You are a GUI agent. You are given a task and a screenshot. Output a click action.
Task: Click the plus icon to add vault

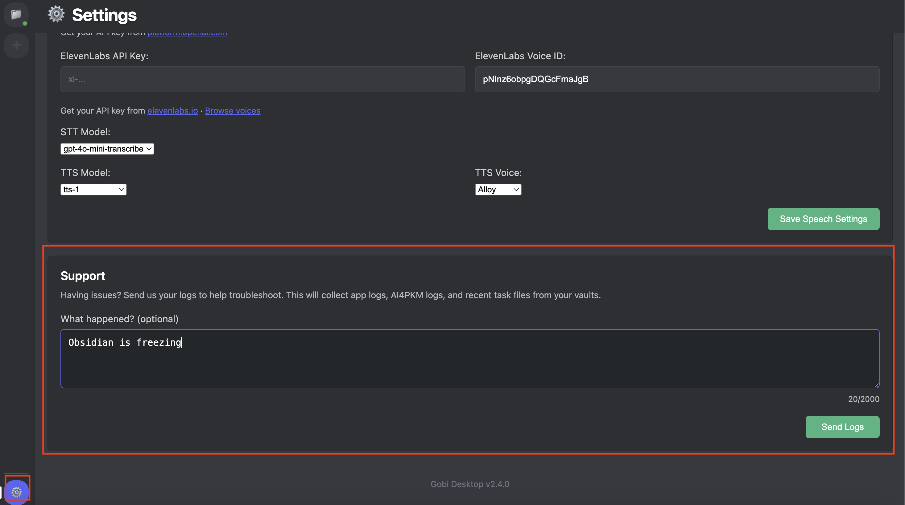[x=16, y=45]
